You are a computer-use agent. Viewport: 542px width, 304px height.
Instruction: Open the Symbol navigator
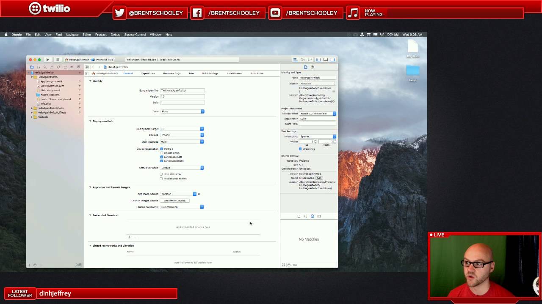tap(39, 67)
